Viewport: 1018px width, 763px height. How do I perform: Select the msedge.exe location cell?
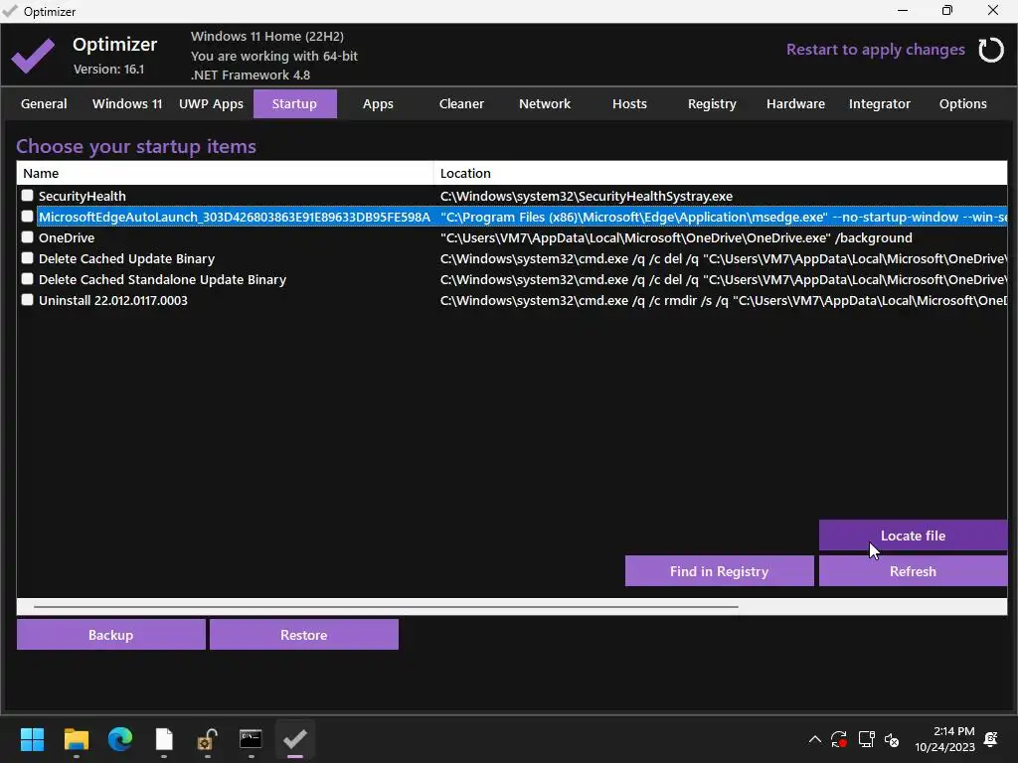click(723, 217)
